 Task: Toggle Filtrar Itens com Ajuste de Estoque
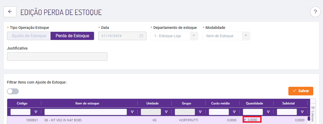(13, 91)
